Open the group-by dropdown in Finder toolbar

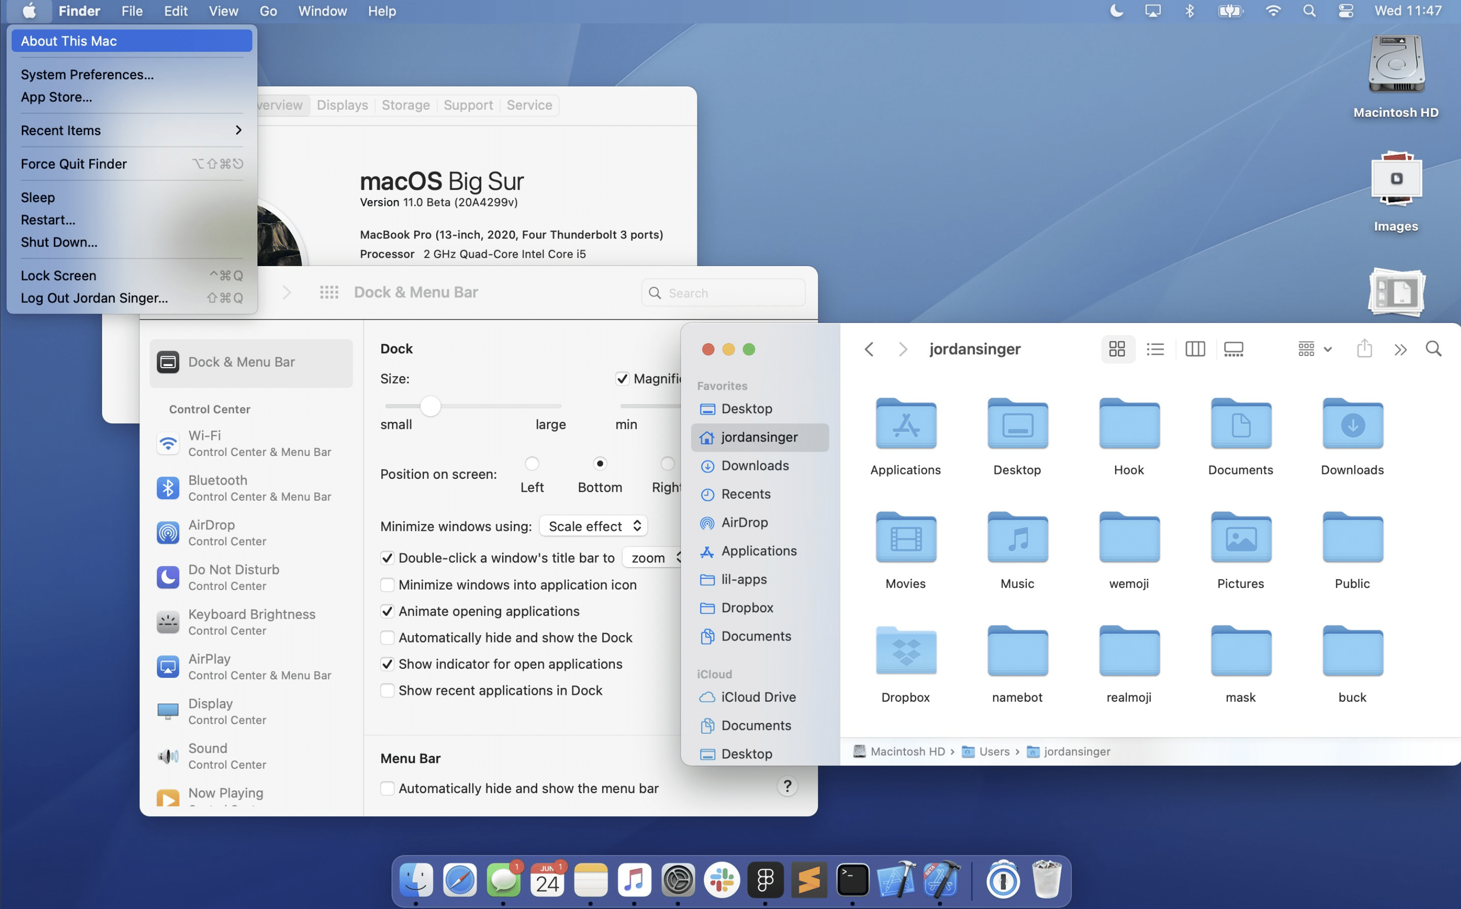(1314, 349)
